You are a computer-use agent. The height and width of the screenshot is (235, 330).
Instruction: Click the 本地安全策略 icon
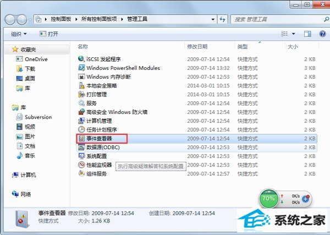coord(81,85)
